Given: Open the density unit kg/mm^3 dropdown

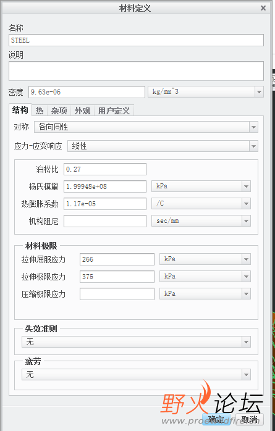Looking at the screenshot, I should click(205, 92).
